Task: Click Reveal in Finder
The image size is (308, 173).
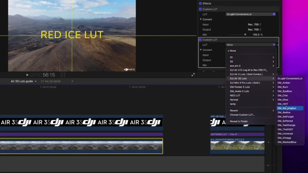Action: [x=251, y=121]
